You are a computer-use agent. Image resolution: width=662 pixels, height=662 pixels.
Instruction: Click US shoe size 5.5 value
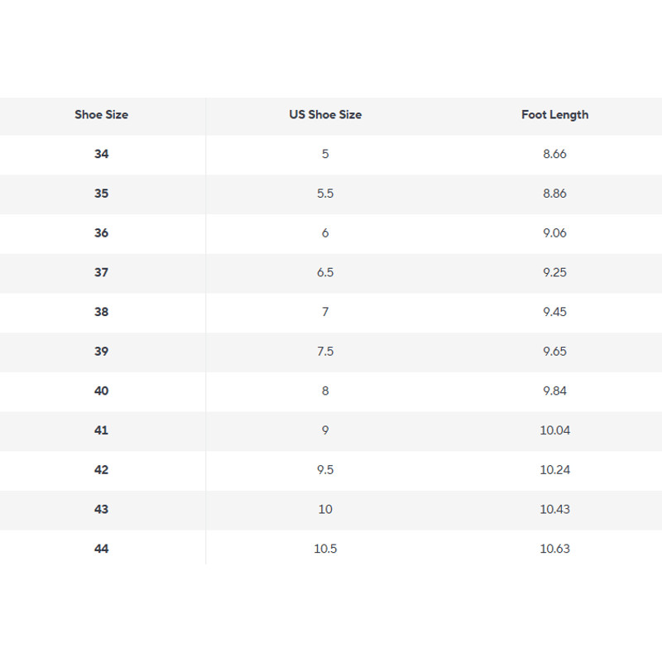[x=325, y=194]
